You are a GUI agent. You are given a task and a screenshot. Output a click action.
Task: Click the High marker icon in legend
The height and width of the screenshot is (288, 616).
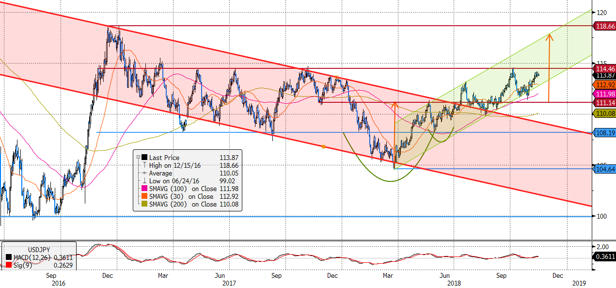[x=144, y=165]
